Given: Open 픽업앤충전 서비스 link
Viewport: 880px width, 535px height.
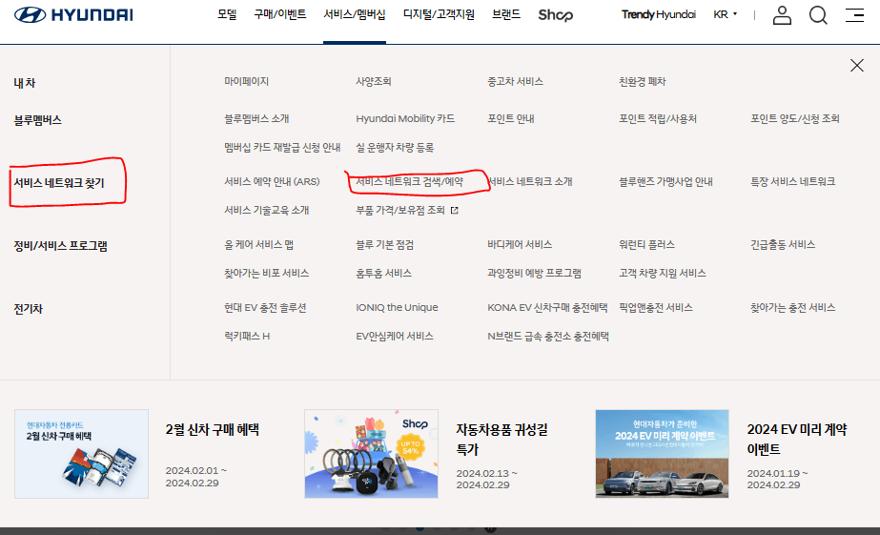Looking at the screenshot, I should coord(656,307).
